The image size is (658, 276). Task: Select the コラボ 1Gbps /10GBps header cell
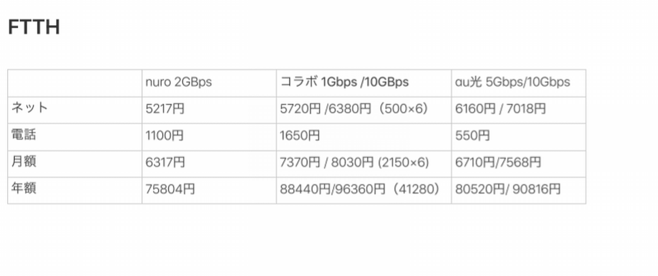pyautogui.click(x=364, y=83)
